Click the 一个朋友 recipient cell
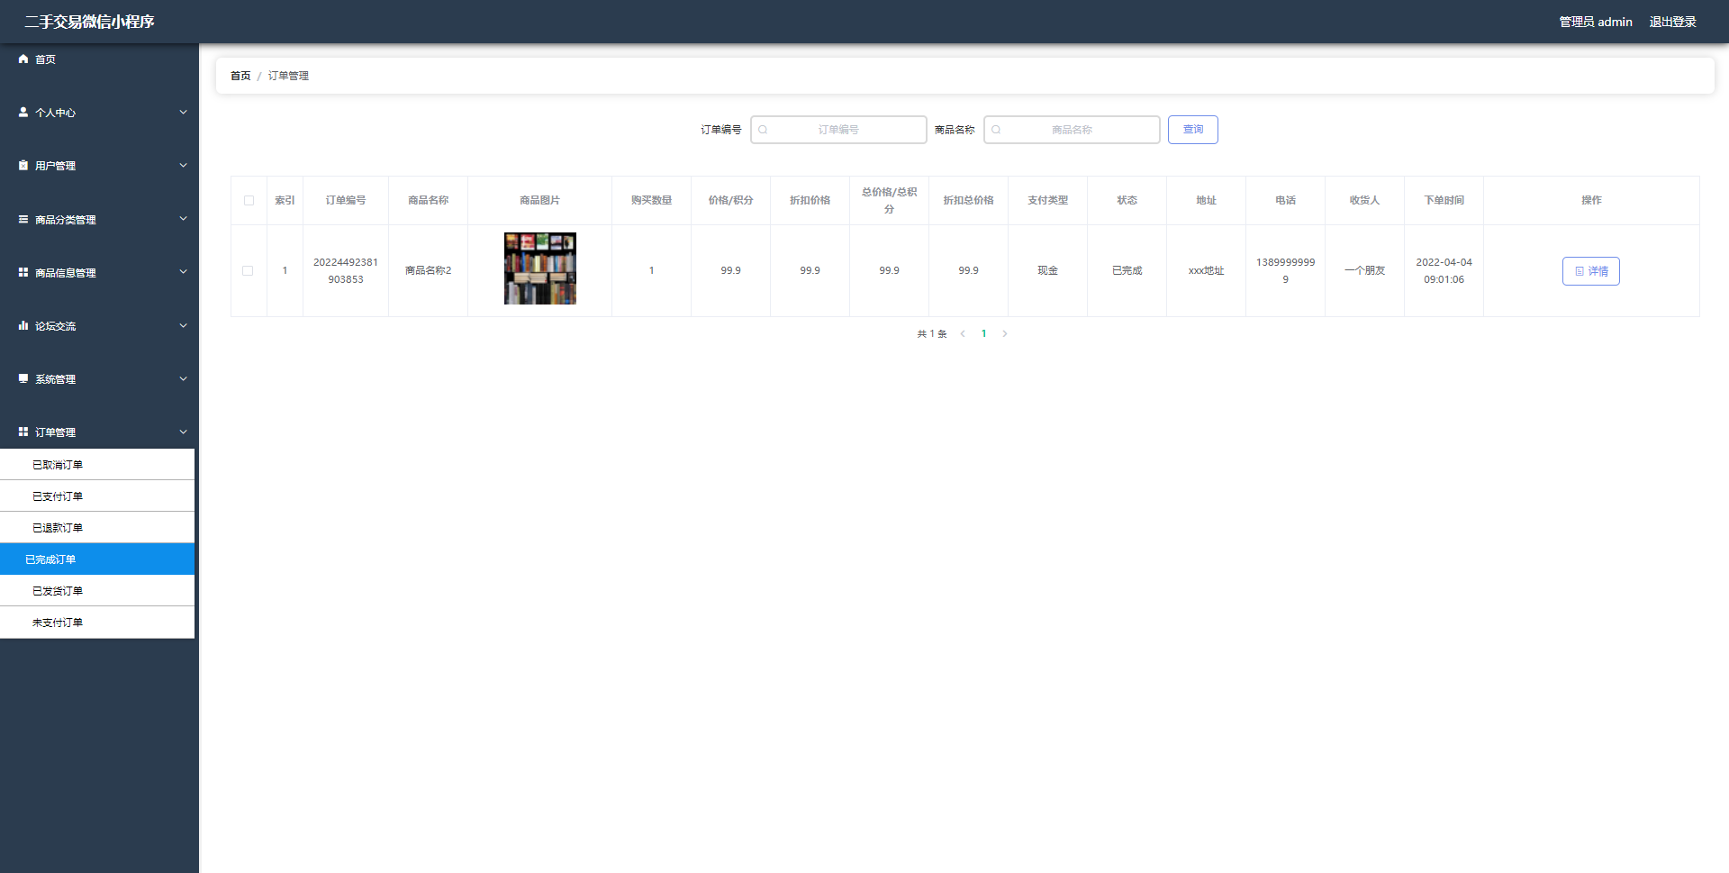The width and height of the screenshot is (1729, 873). (1364, 270)
